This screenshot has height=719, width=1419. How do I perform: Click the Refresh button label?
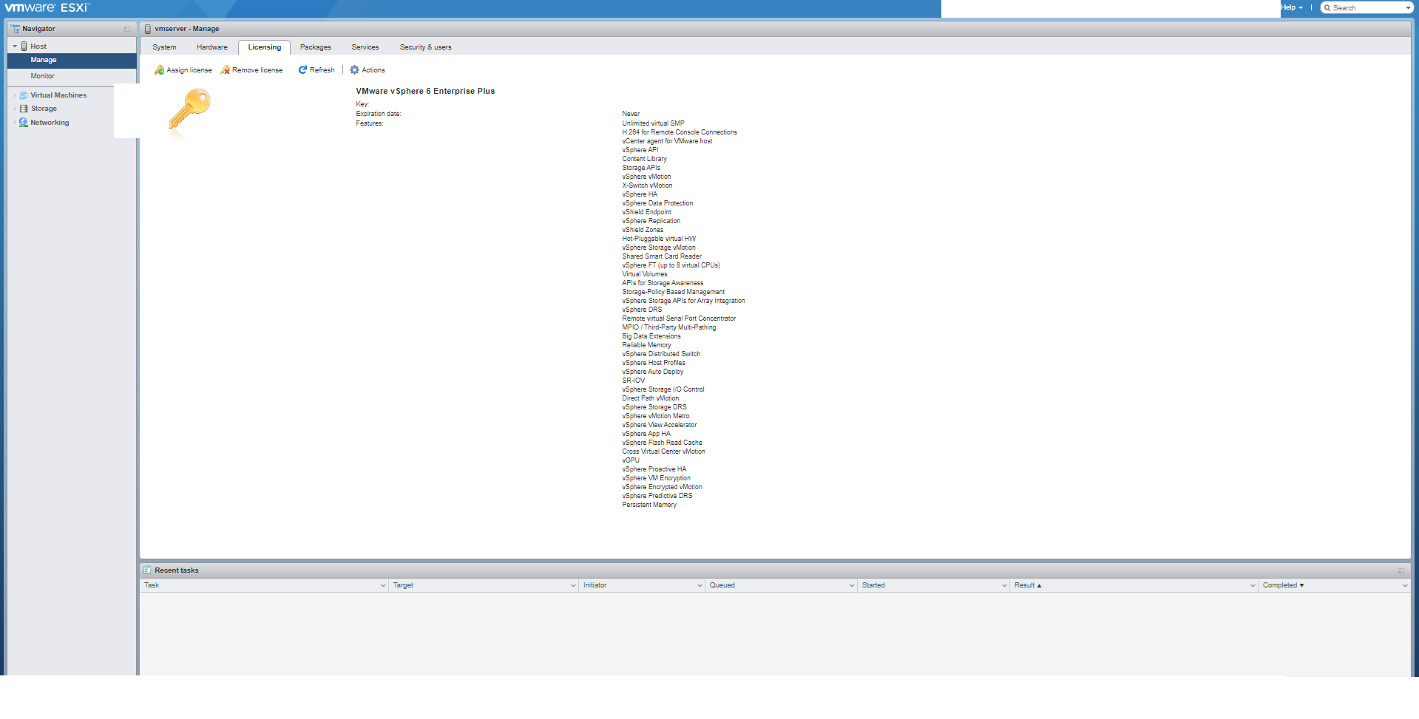[322, 70]
